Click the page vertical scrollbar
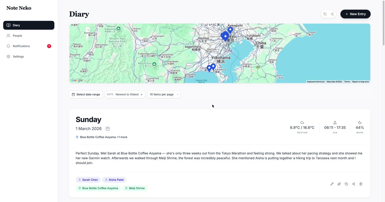This screenshot has width=385, height=202. [x=383, y=22]
